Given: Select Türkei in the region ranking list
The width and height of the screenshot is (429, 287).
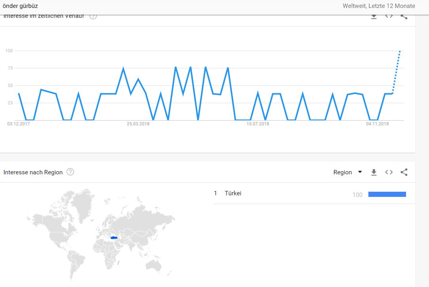Looking at the screenshot, I should point(233,193).
